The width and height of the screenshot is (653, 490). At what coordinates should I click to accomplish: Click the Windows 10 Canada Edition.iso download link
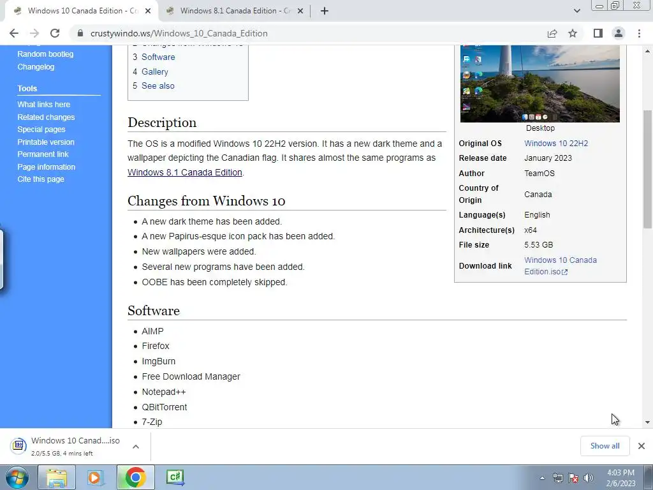click(560, 266)
